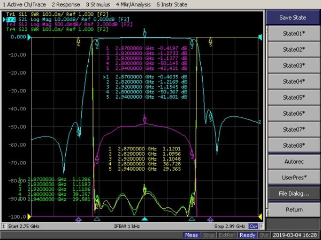Viewport: 321px width, 240px height.
Task: Open the File Dialog softkey
Action: pos(294,194)
